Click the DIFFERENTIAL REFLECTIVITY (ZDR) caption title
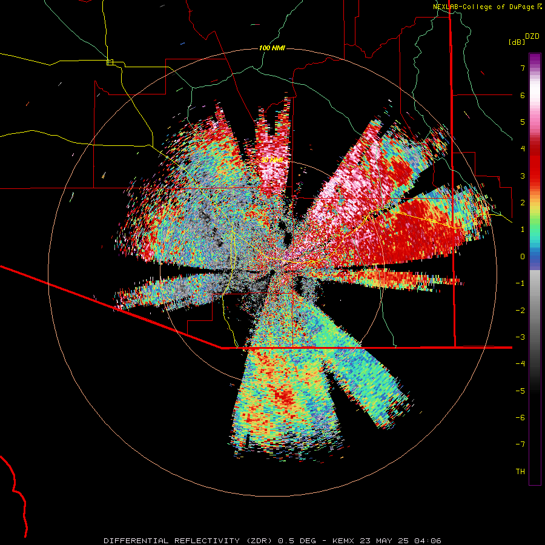Screen dimensions: 545x545 [189, 541]
